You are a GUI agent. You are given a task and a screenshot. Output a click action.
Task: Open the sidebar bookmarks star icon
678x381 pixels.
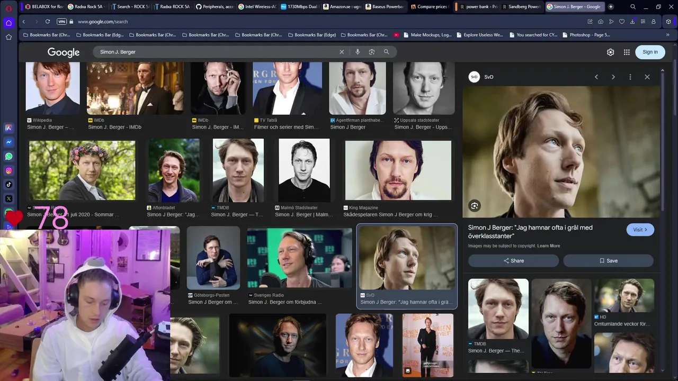(x=8, y=37)
